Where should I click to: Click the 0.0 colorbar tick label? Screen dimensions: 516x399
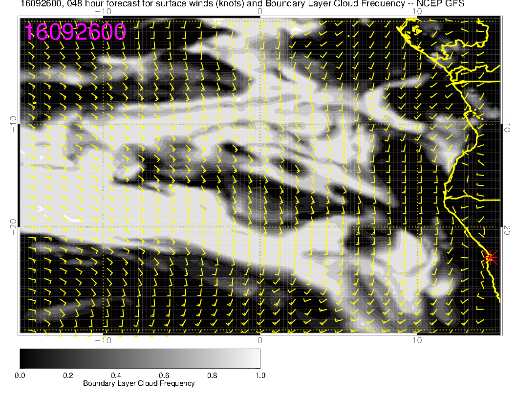tap(20, 375)
